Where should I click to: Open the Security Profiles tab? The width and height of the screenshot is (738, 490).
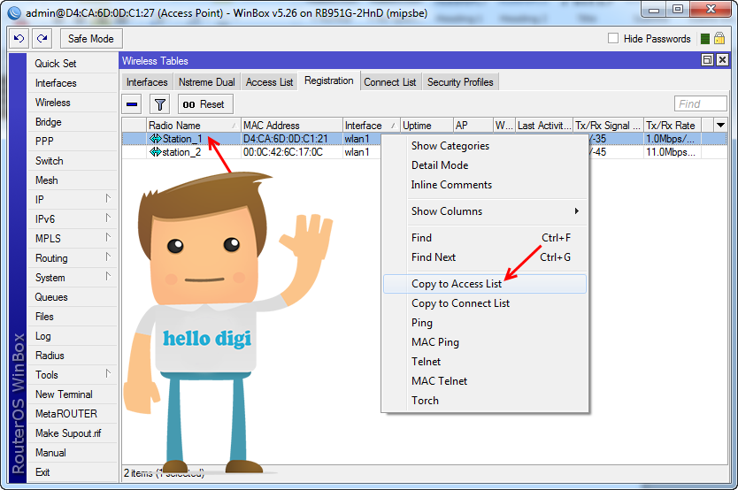(460, 82)
